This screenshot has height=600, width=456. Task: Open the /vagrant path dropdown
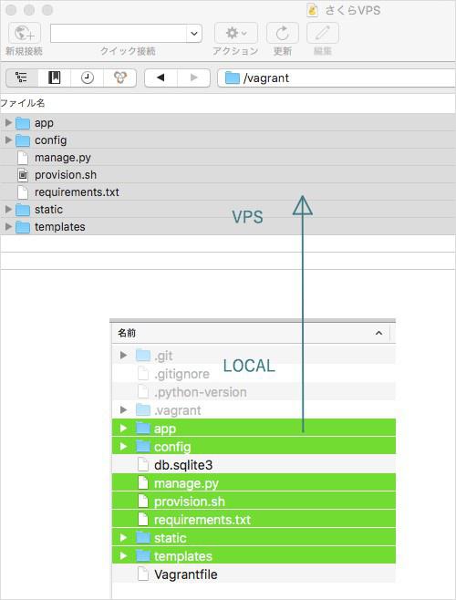pyautogui.click(x=337, y=78)
